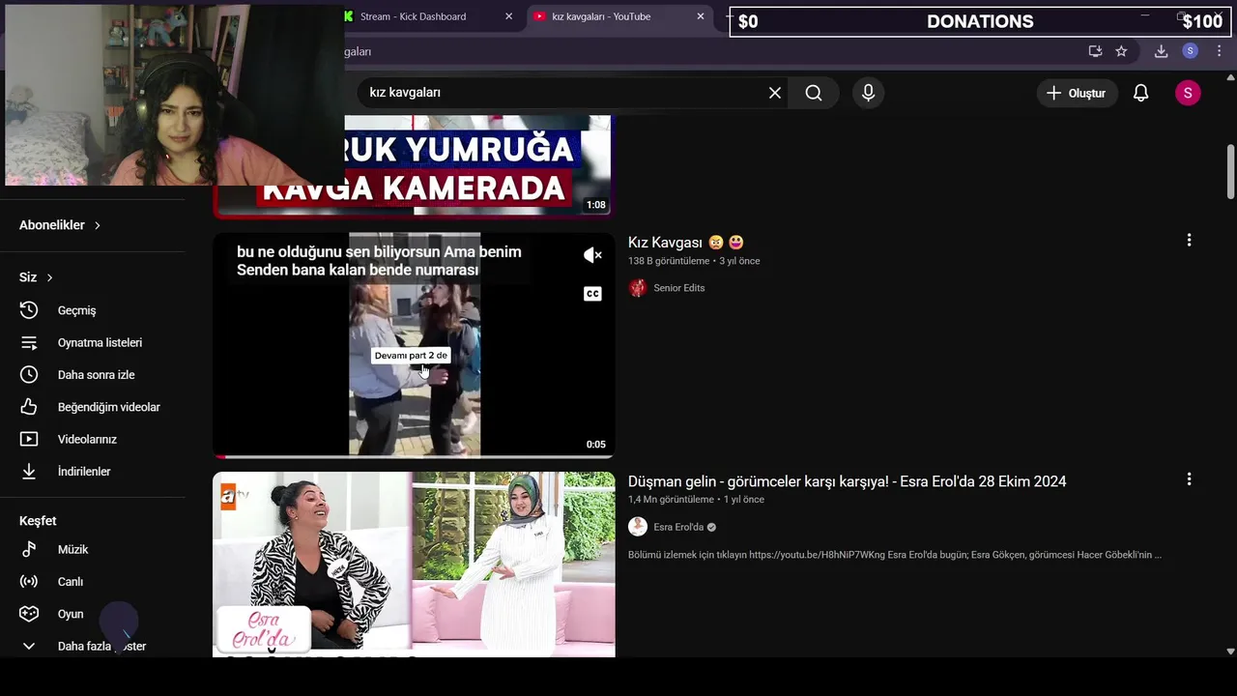Click the Kız Kavgası preview video
The image size is (1237, 696).
tap(414, 344)
